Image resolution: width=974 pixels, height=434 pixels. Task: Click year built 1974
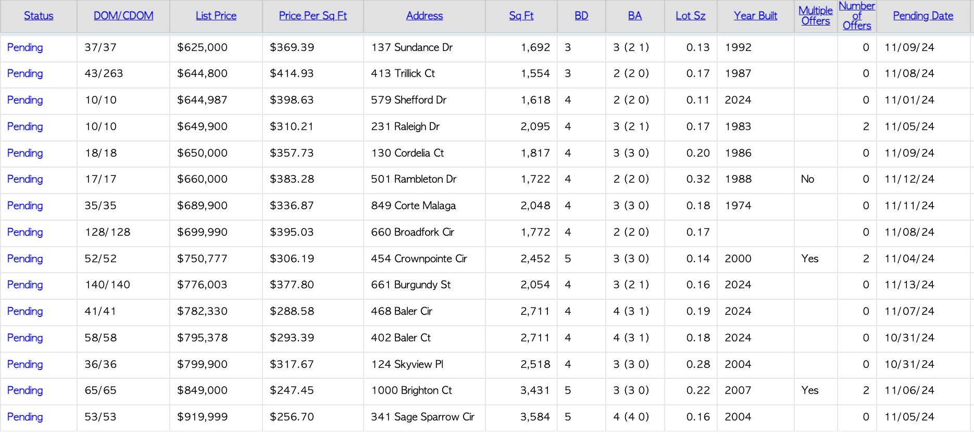(x=738, y=206)
